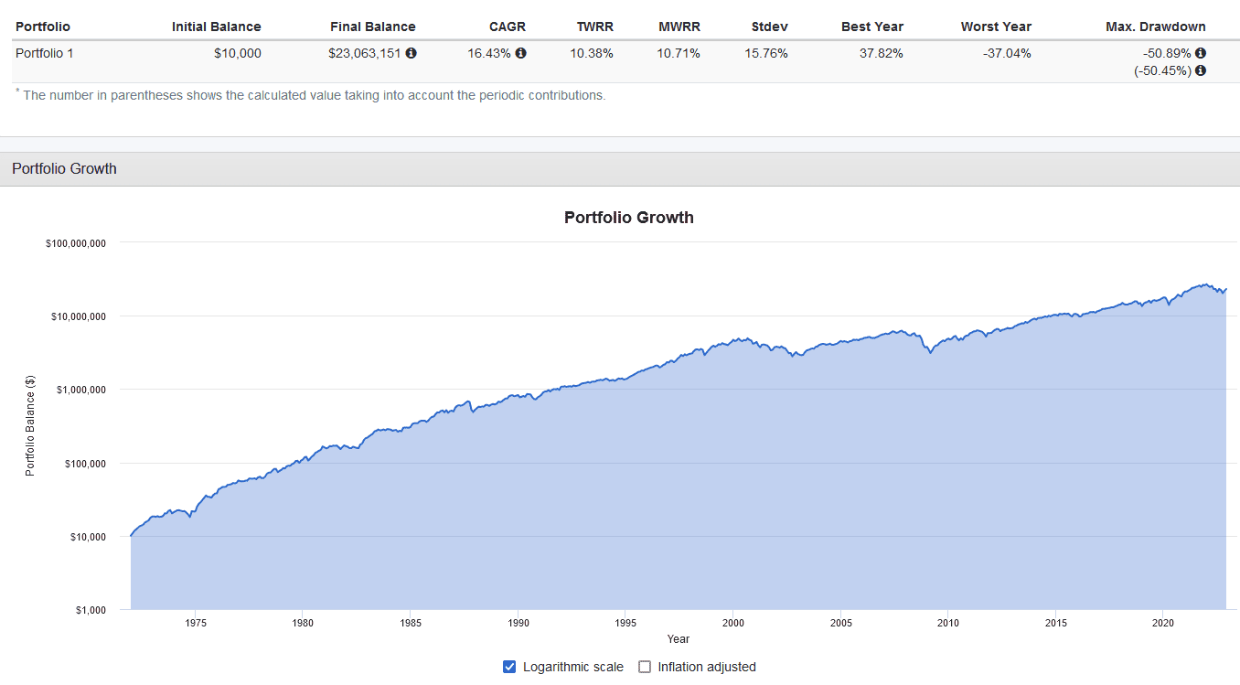Click the Max. Drawdown column header
1240x685 pixels.
click(x=1155, y=27)
